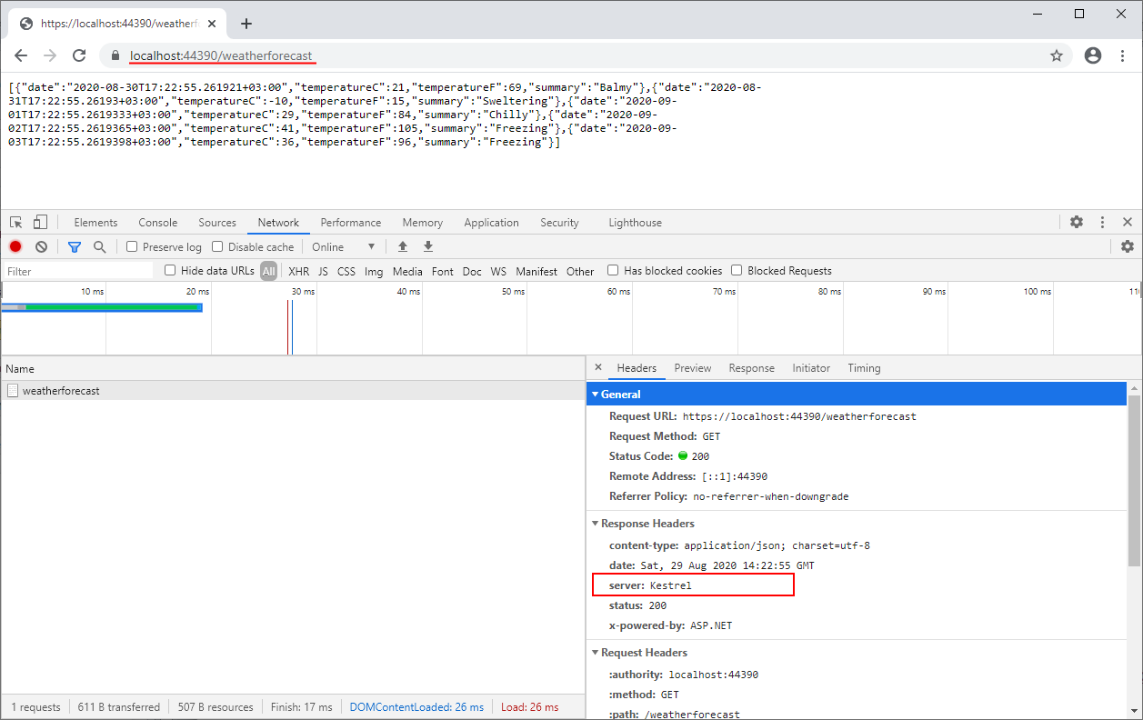Go forward in browser history
The image size is (1143, 720).
[50, 55]
